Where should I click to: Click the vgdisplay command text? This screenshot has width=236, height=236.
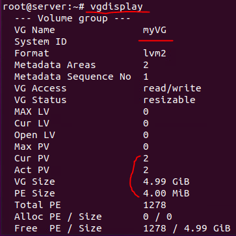[116, 7]
